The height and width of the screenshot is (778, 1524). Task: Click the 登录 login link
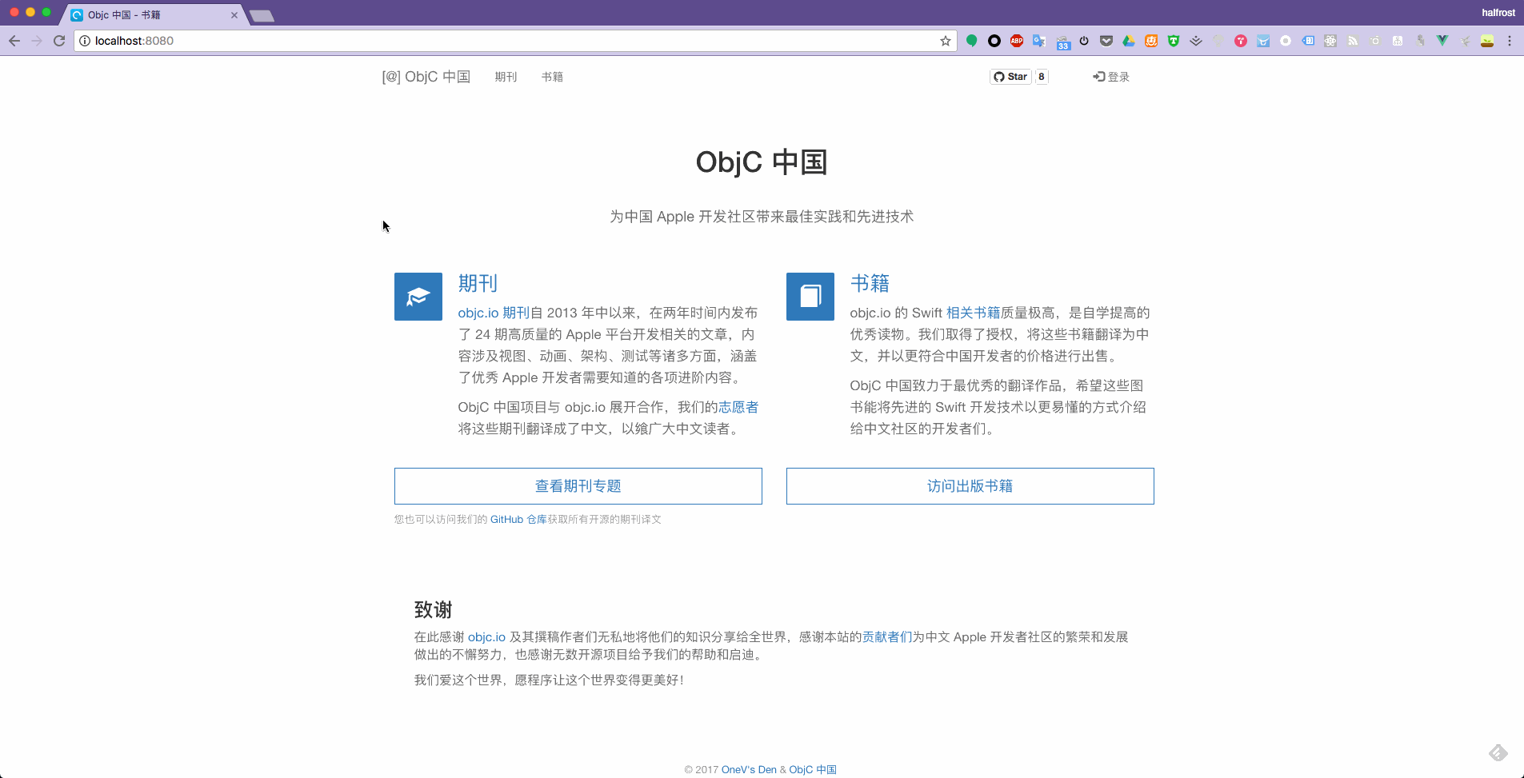(x=1111, y=77)
